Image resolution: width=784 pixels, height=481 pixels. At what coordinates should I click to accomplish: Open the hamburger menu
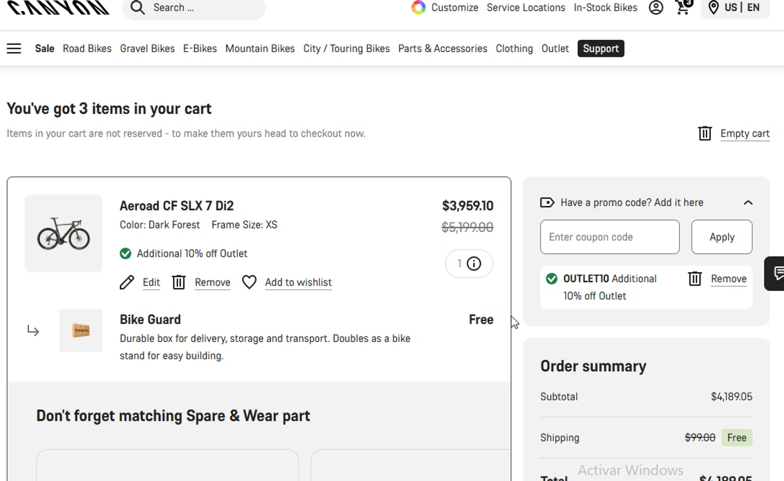click(x=14, y=49)
